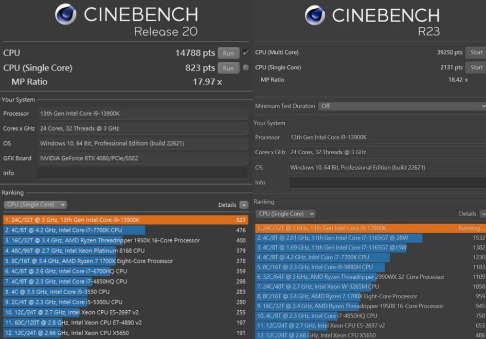Select the Xeon Platinum 8168 row in R20
The height and width of the screenshot is (339, 486).
tap(125, 251)
